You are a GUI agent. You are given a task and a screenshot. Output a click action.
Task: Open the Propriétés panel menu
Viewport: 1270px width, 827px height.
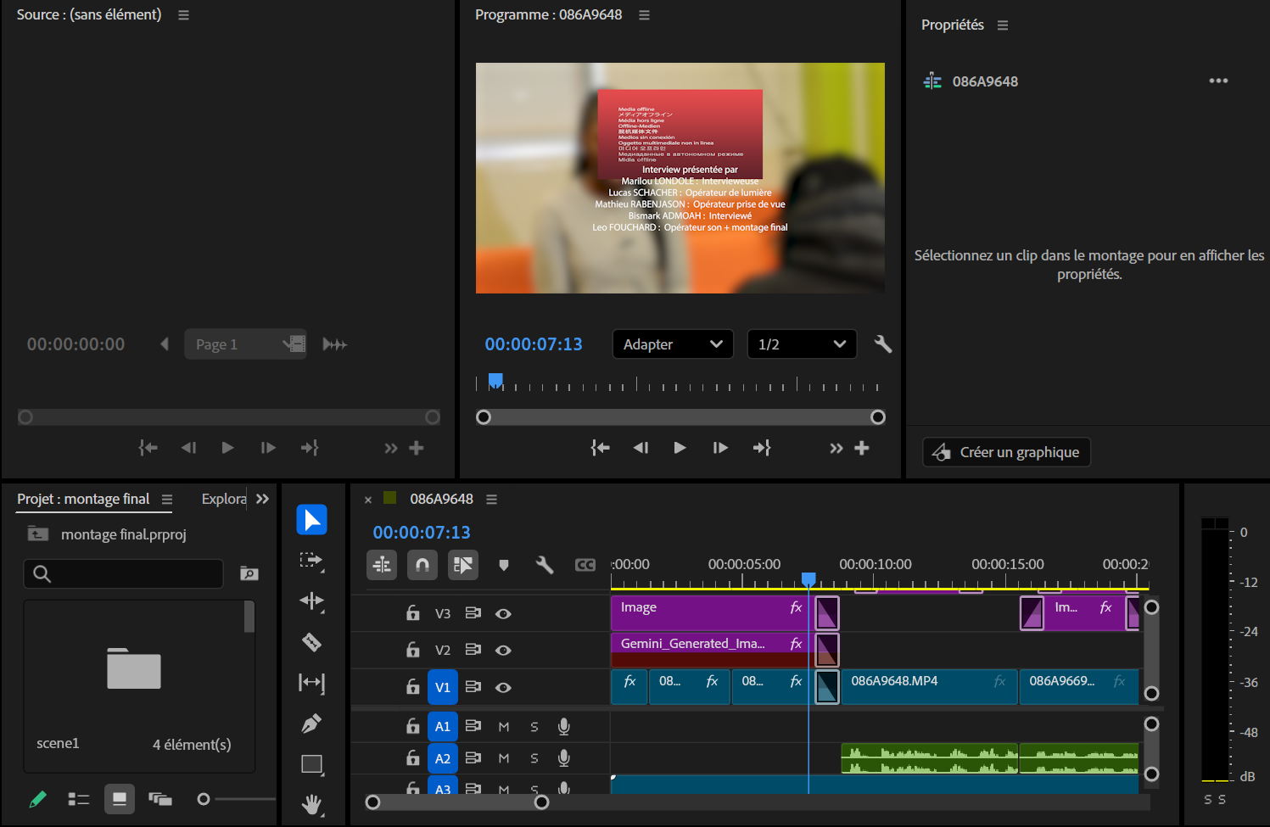tap(1002, 25)
